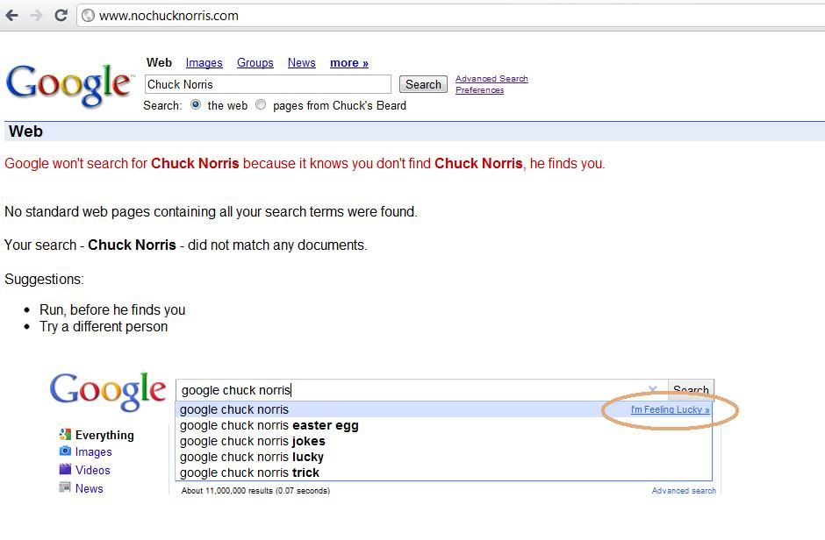Viewport: 825px width, 540px height.
Task: Click the Search button beside Chuck Norris
Action: 423,84
